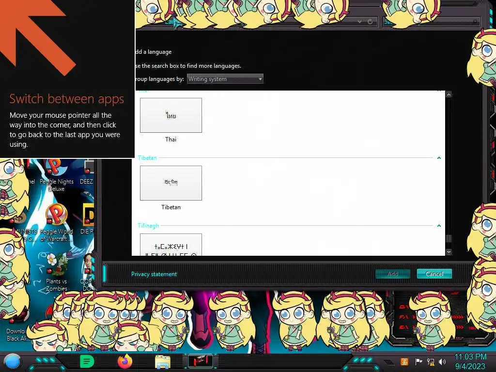Open the Java tray icon

[x=404, y=361]
